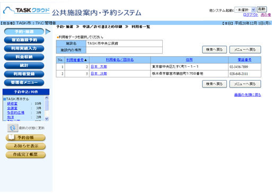This screenshot has height=194, width=272.
Task: Open the 利用実績入力 menu
Action: coord(24,48)
